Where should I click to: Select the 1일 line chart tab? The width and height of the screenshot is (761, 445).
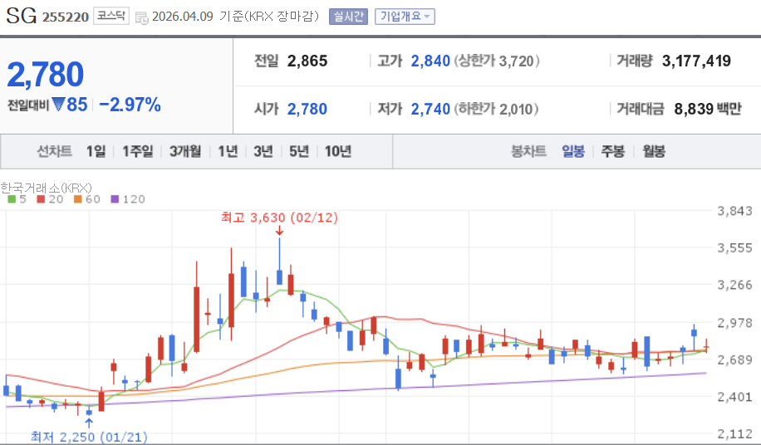click(96, 151)
